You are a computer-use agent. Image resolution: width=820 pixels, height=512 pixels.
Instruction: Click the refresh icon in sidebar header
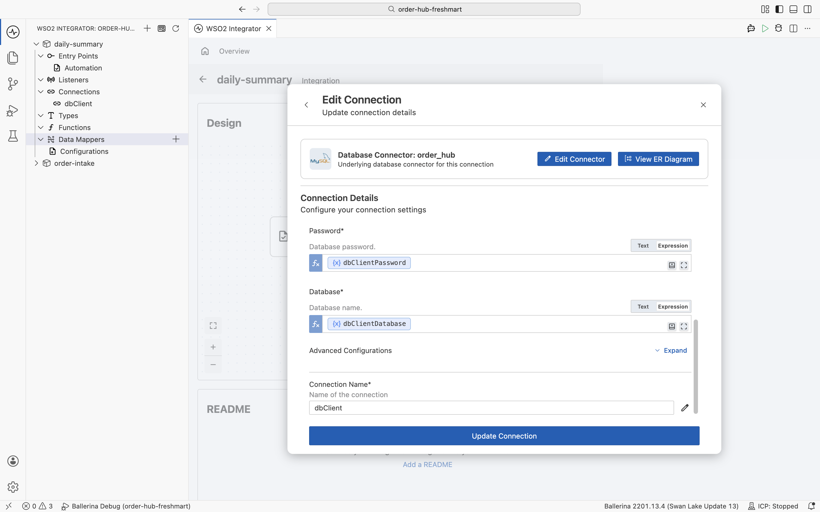(175, 28)
